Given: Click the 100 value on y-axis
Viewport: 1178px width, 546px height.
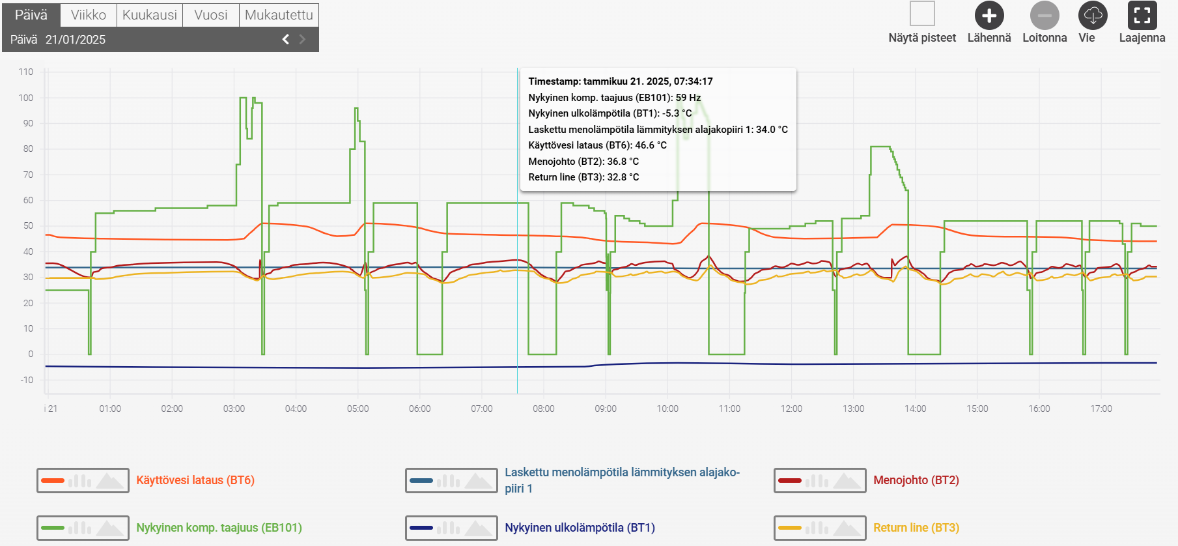Looking at the screenshot, I should tap(26, 98).
